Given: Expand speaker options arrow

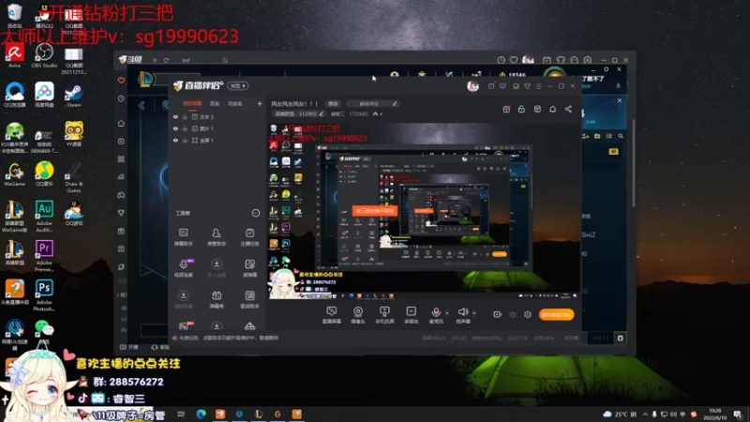Looking at the screenshot, I should (474, 313).
